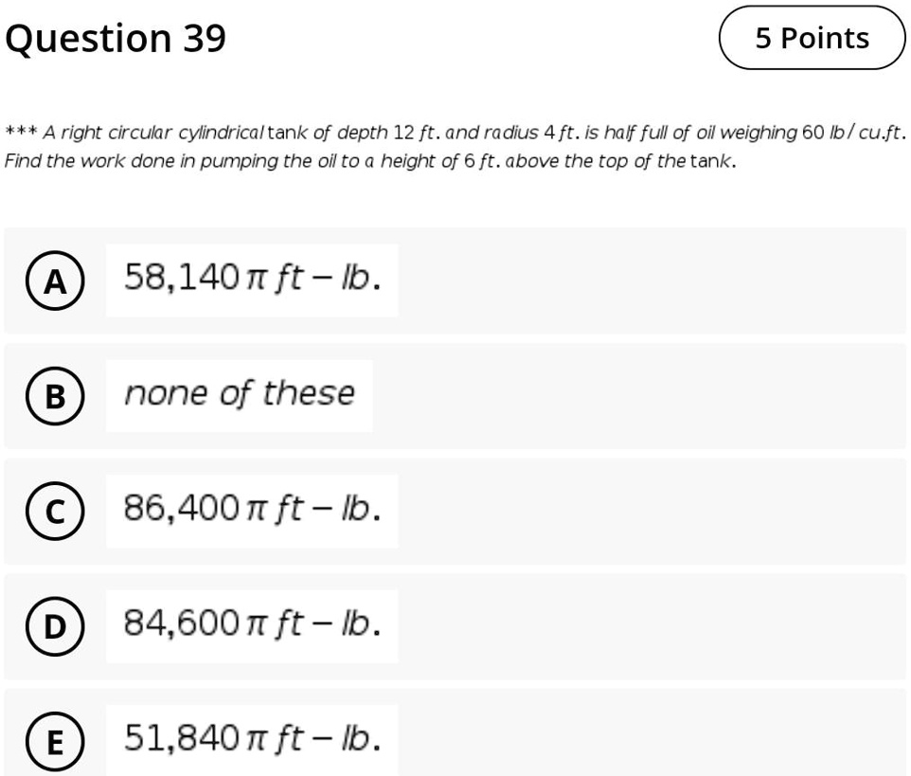Select the row containing option E
Screen dimensions: 911x776
[455, 739]
